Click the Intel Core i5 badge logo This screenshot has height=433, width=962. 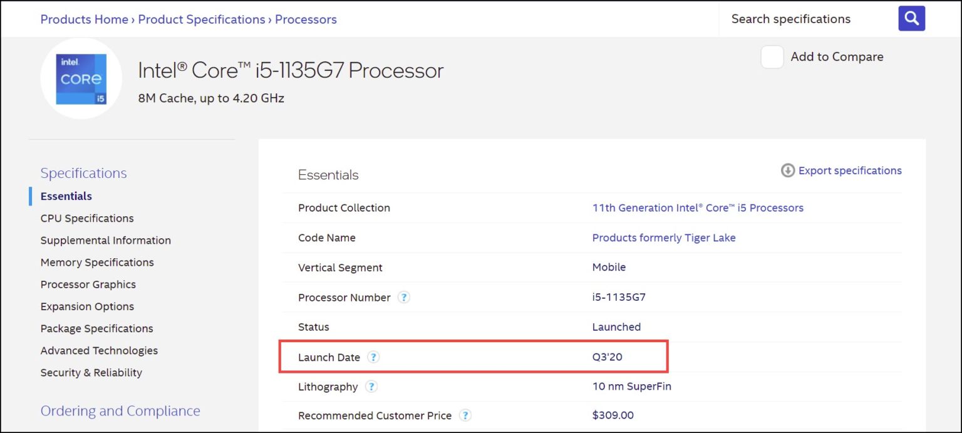point(81,79)
